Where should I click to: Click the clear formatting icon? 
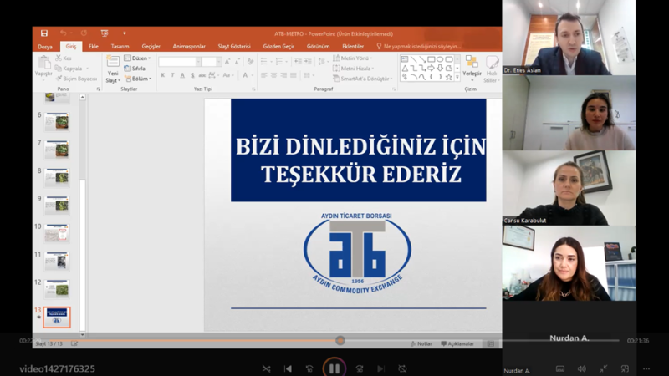250,62
